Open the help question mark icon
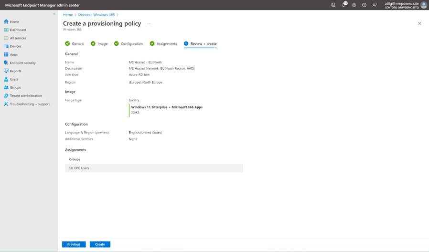This screenshot has width=429, height=252. point(364,5)
